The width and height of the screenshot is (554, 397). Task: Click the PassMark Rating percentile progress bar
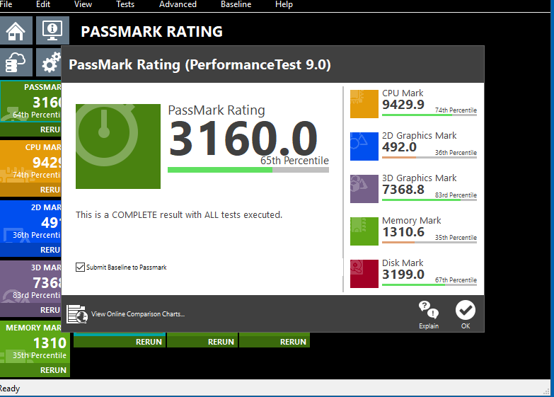click(248, 170)
